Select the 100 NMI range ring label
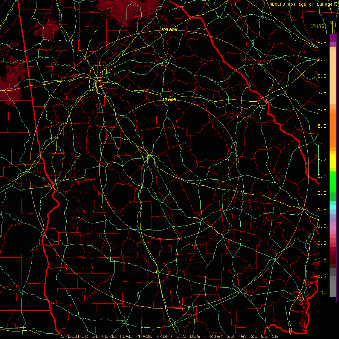339x339 pixels. point(169,30)
